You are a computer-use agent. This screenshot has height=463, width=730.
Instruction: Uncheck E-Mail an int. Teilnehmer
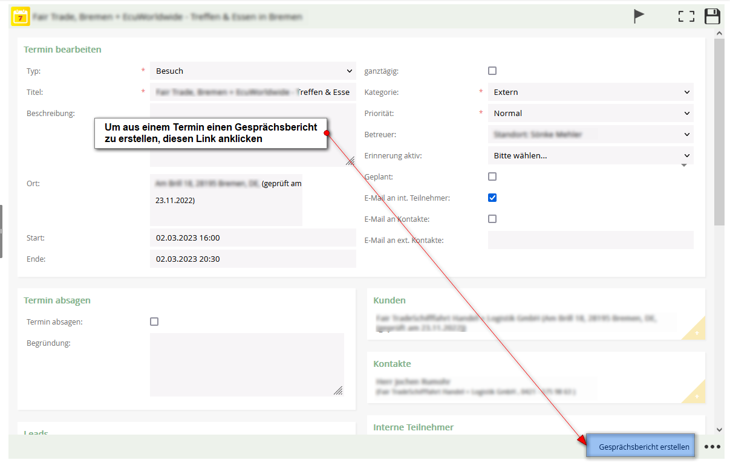492,198
